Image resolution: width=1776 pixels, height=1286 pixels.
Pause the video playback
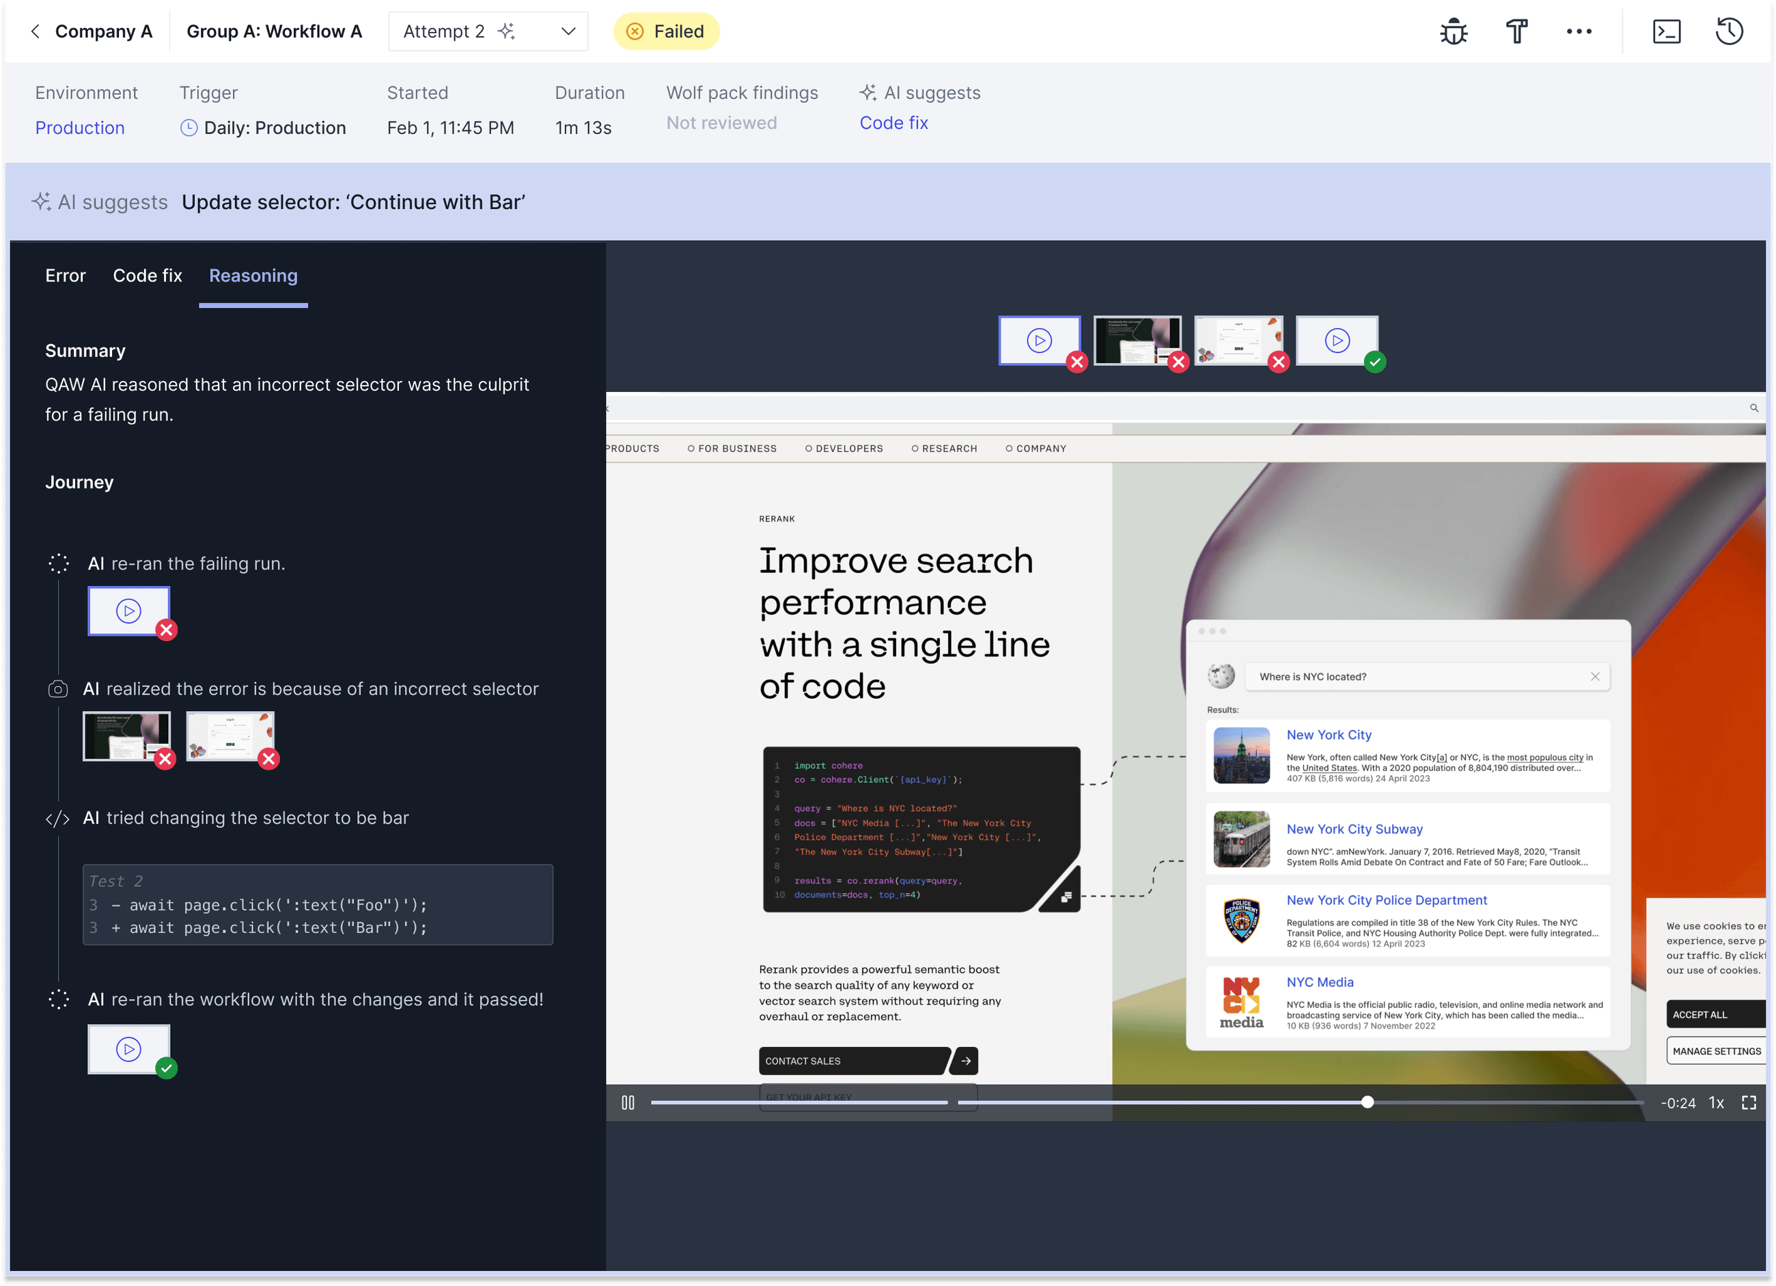tap(628, 1103)
